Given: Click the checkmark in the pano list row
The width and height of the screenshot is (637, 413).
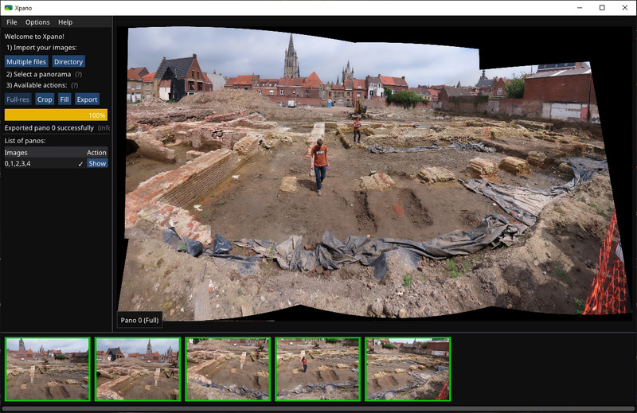Looking at the screenshot, I should (x=80, y=164).
